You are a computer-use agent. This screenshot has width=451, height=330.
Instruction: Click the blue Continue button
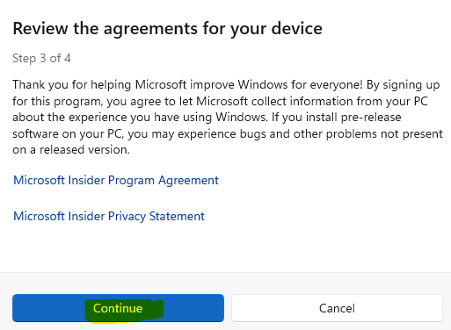[x=118, y=308]
